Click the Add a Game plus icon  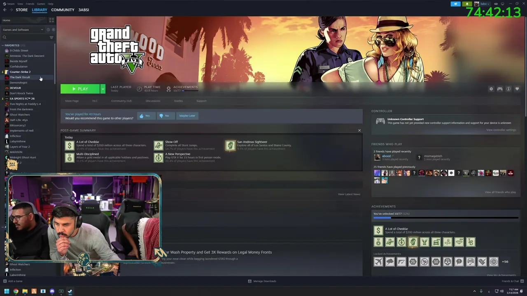pyautogui.click(x=5, y=281)
